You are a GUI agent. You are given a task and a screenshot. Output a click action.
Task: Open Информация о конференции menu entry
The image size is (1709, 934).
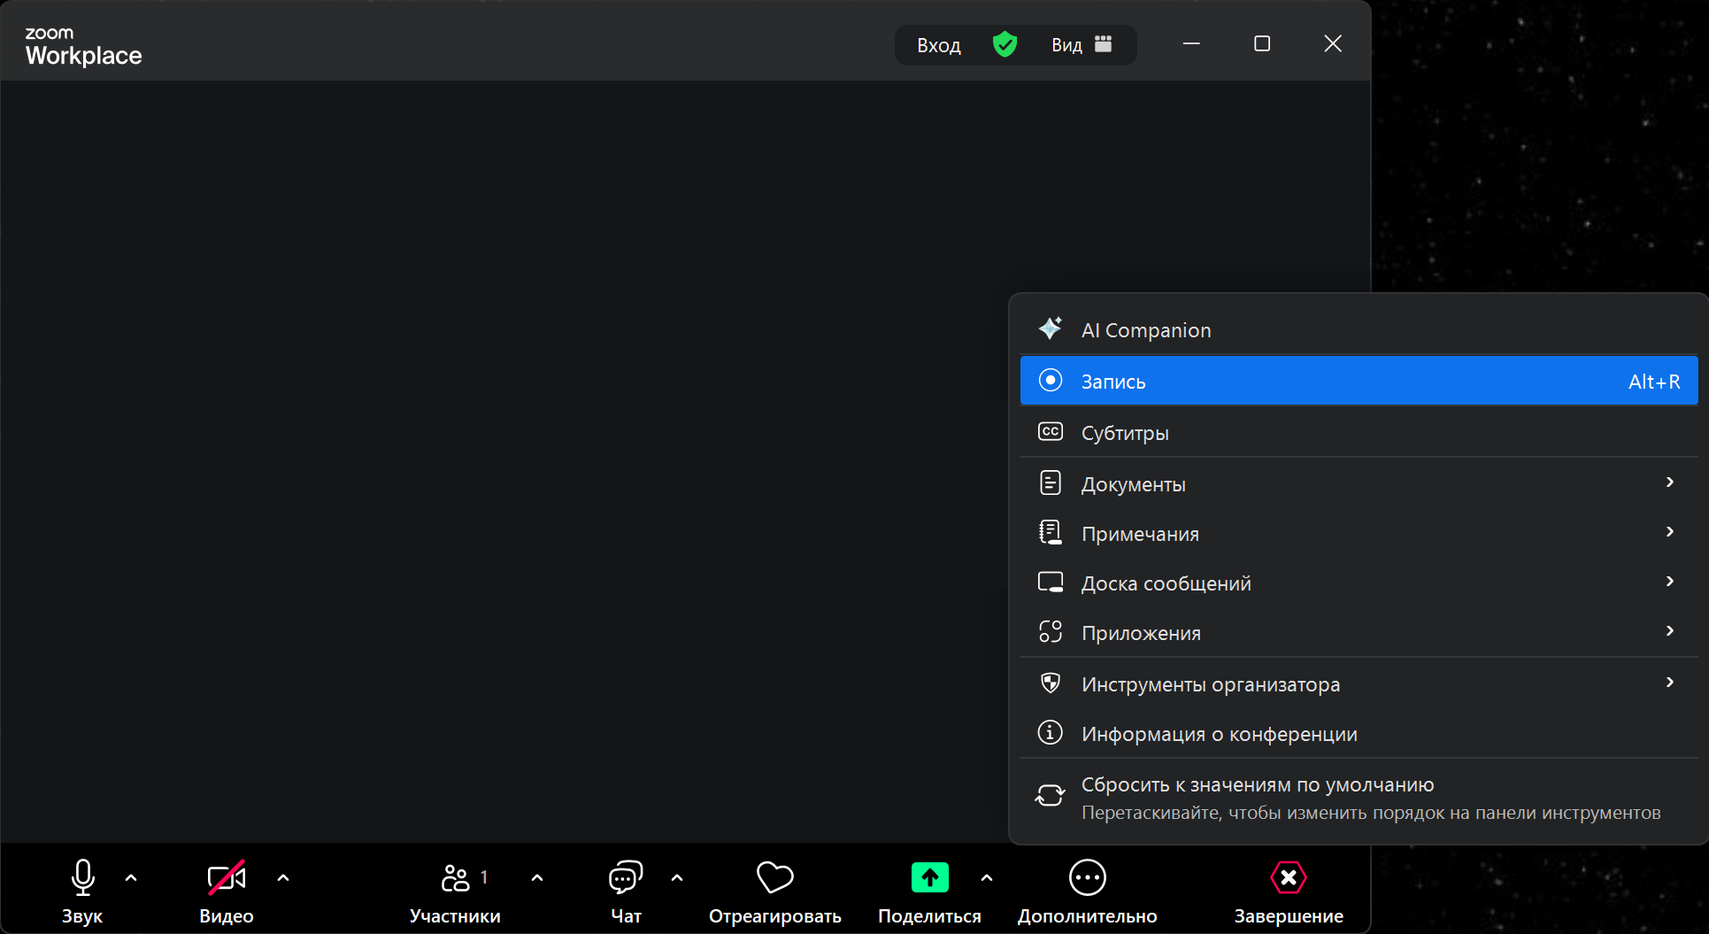pyautogui.click(x=1219, y=734)
